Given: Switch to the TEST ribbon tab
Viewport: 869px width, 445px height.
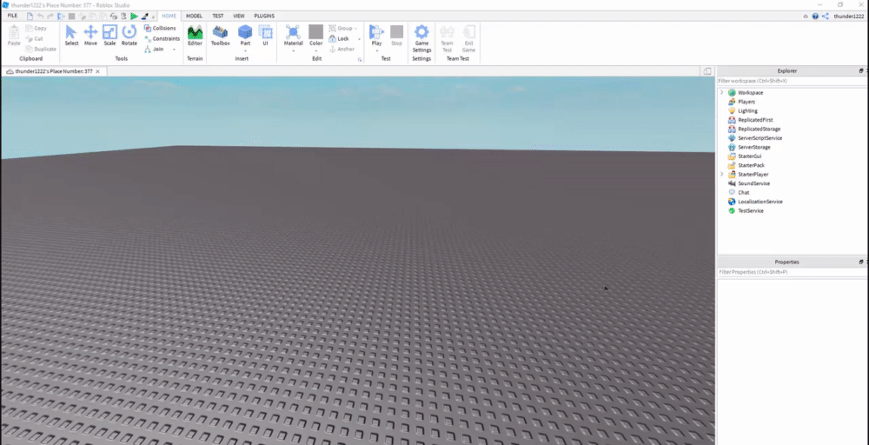Looking at the screenshot, I should tap(218, 16).
